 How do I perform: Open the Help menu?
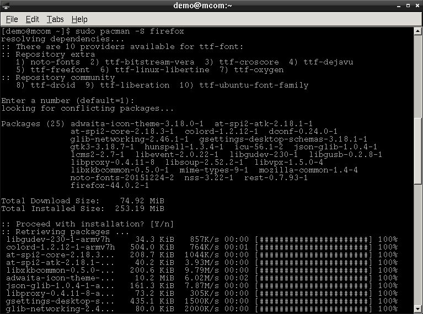(79, 19)
